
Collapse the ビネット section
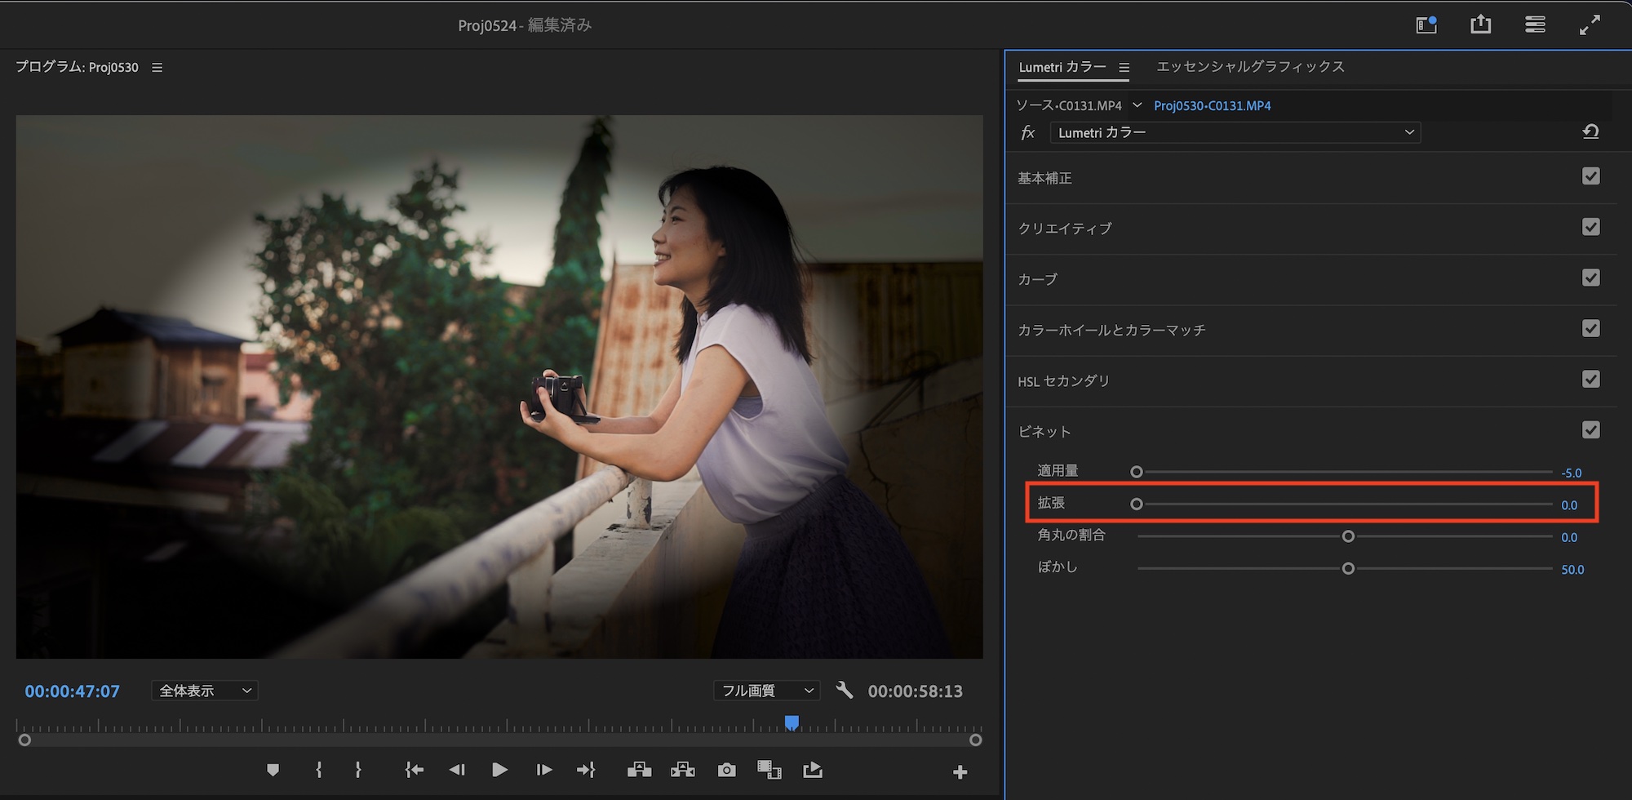pos(1044,432)
